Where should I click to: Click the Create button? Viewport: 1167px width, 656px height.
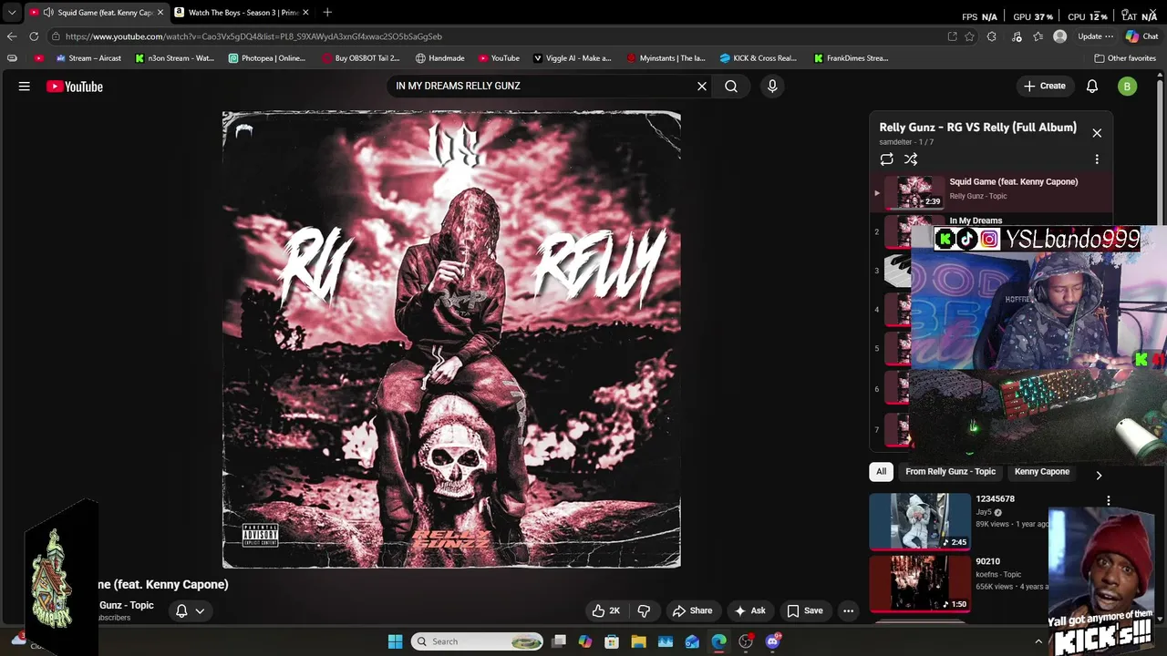point(1045,86)
